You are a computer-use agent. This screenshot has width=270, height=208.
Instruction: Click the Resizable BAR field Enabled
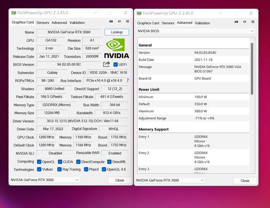(x=115, y=153)
